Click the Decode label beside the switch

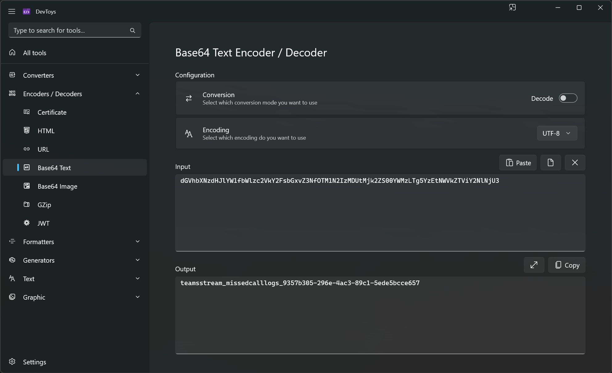click(x=542, y=98)
